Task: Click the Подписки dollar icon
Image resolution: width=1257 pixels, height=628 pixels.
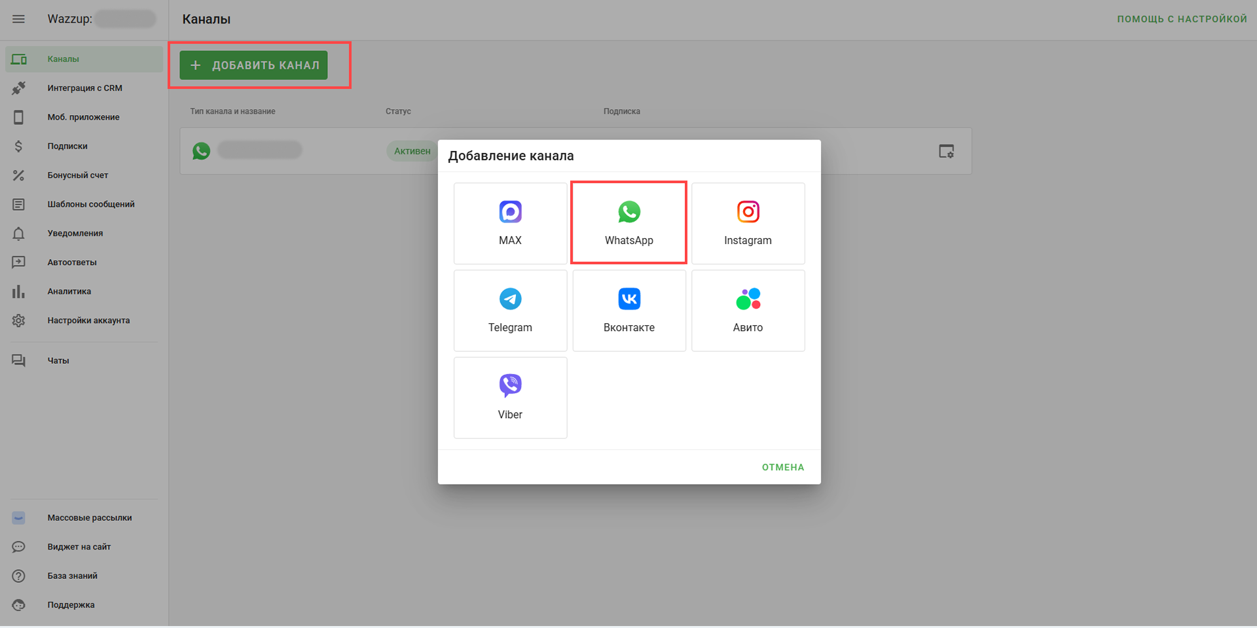Action: point(18,147)
